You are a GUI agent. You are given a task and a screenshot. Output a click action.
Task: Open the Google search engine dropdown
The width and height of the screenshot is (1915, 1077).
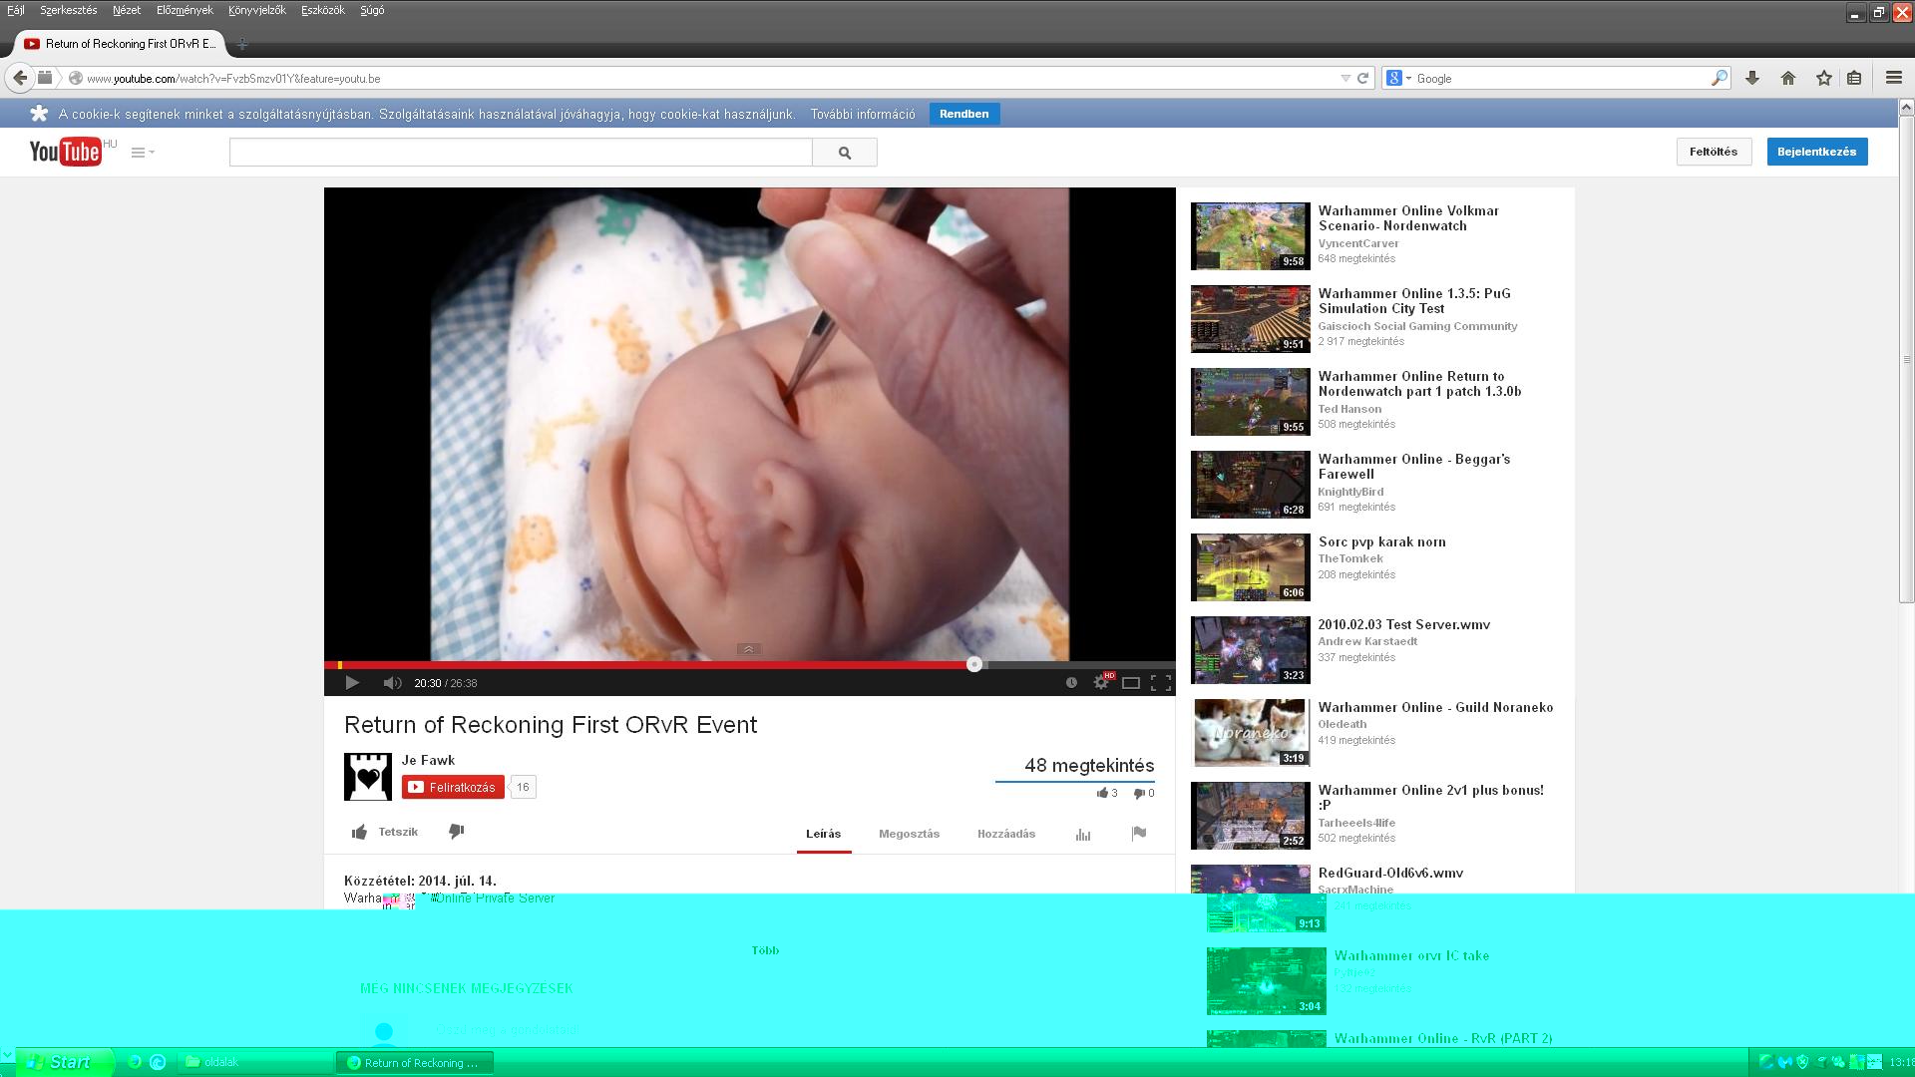pos(1398,78)
